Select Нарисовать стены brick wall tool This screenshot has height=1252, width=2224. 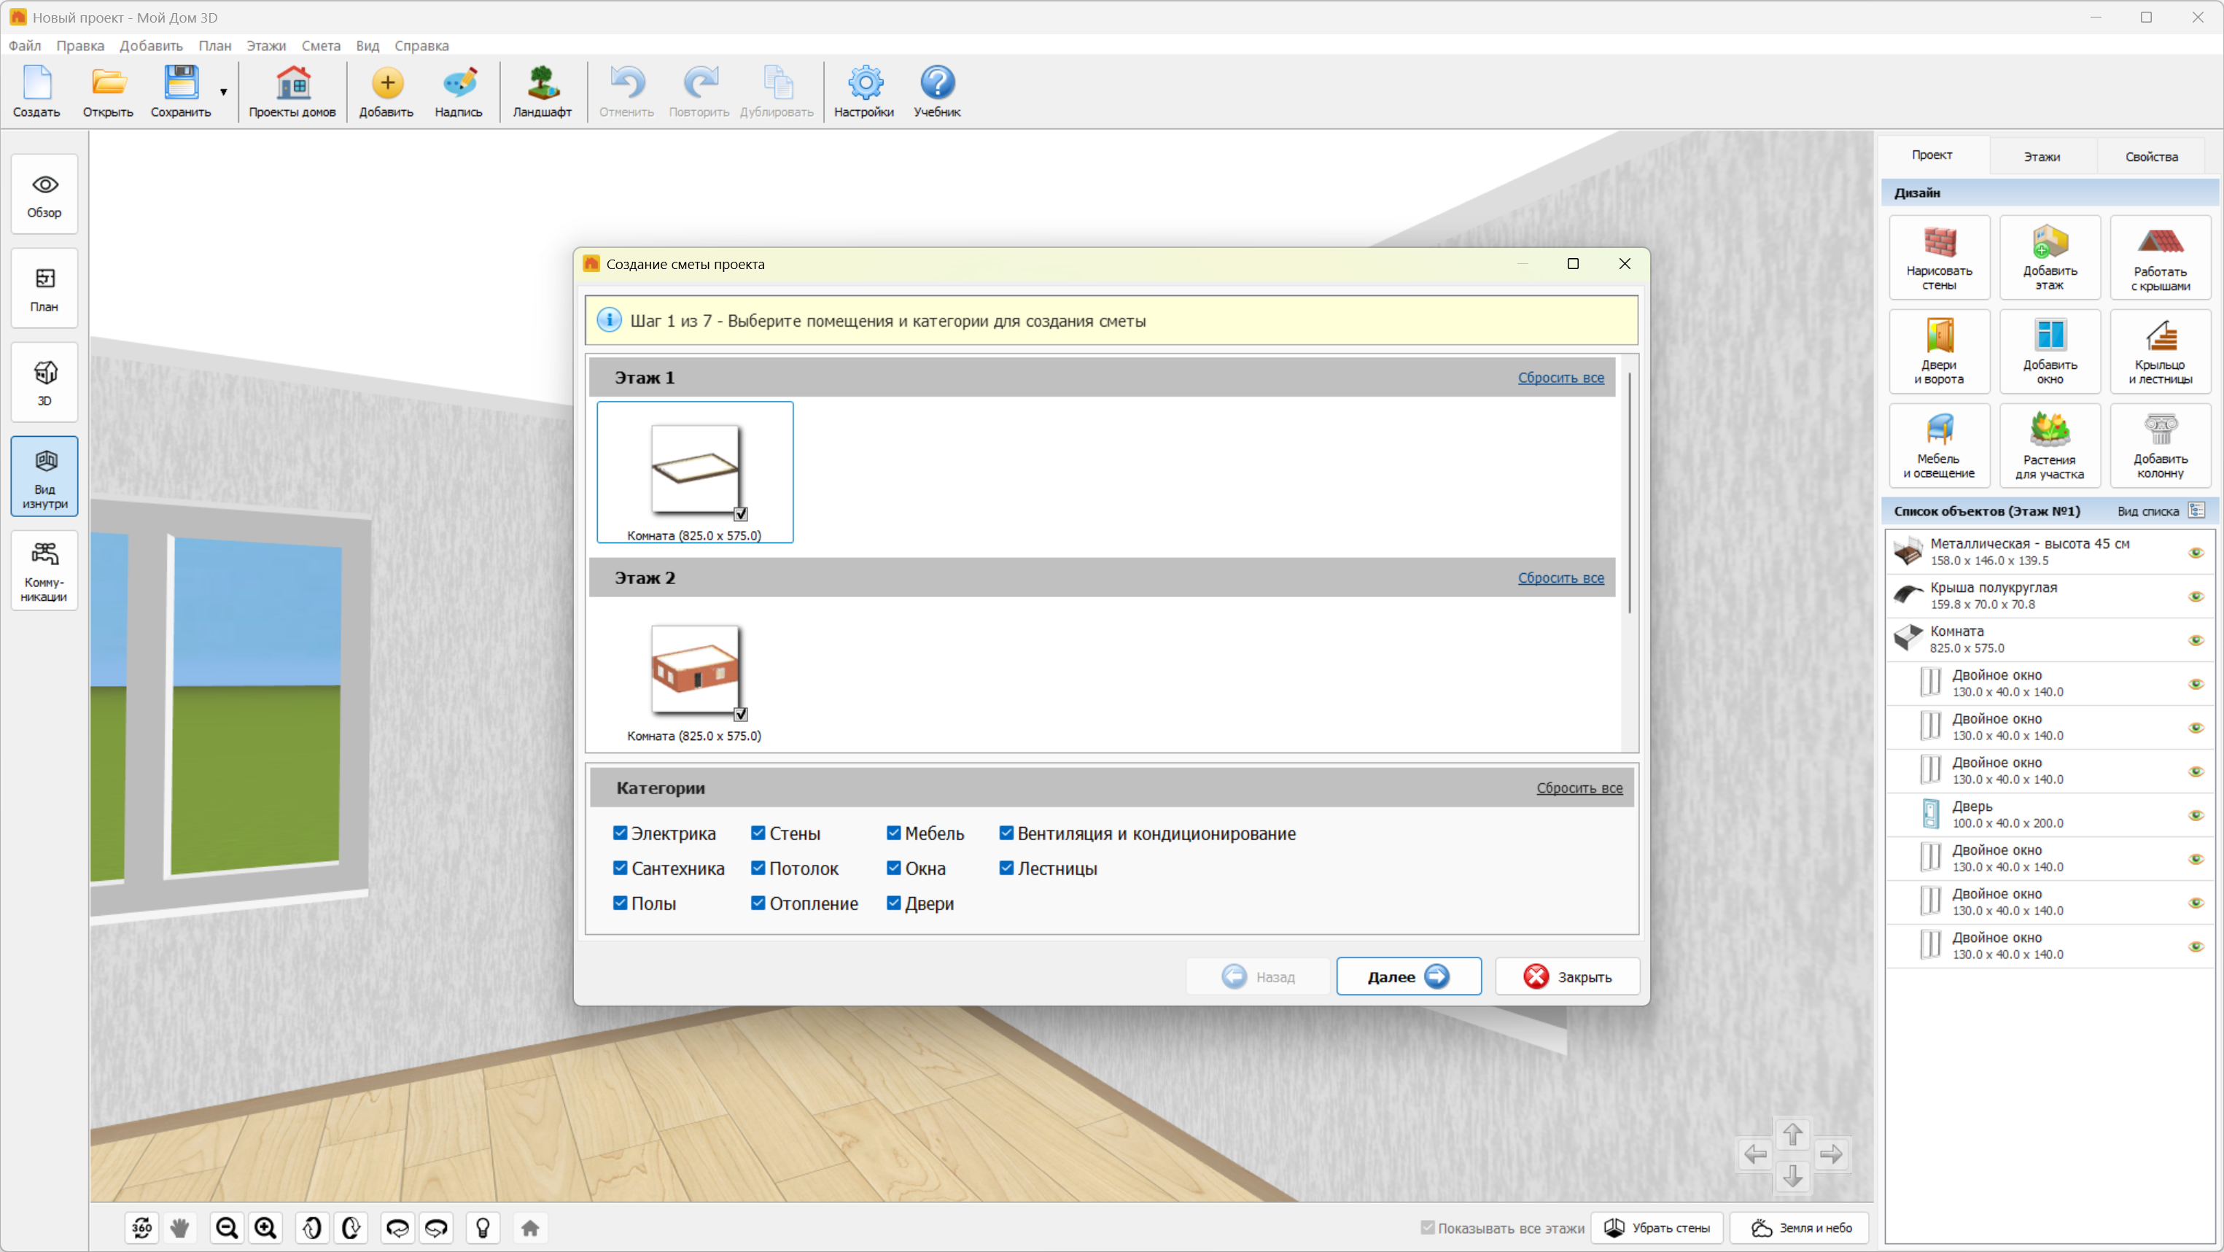[1938, 257]
